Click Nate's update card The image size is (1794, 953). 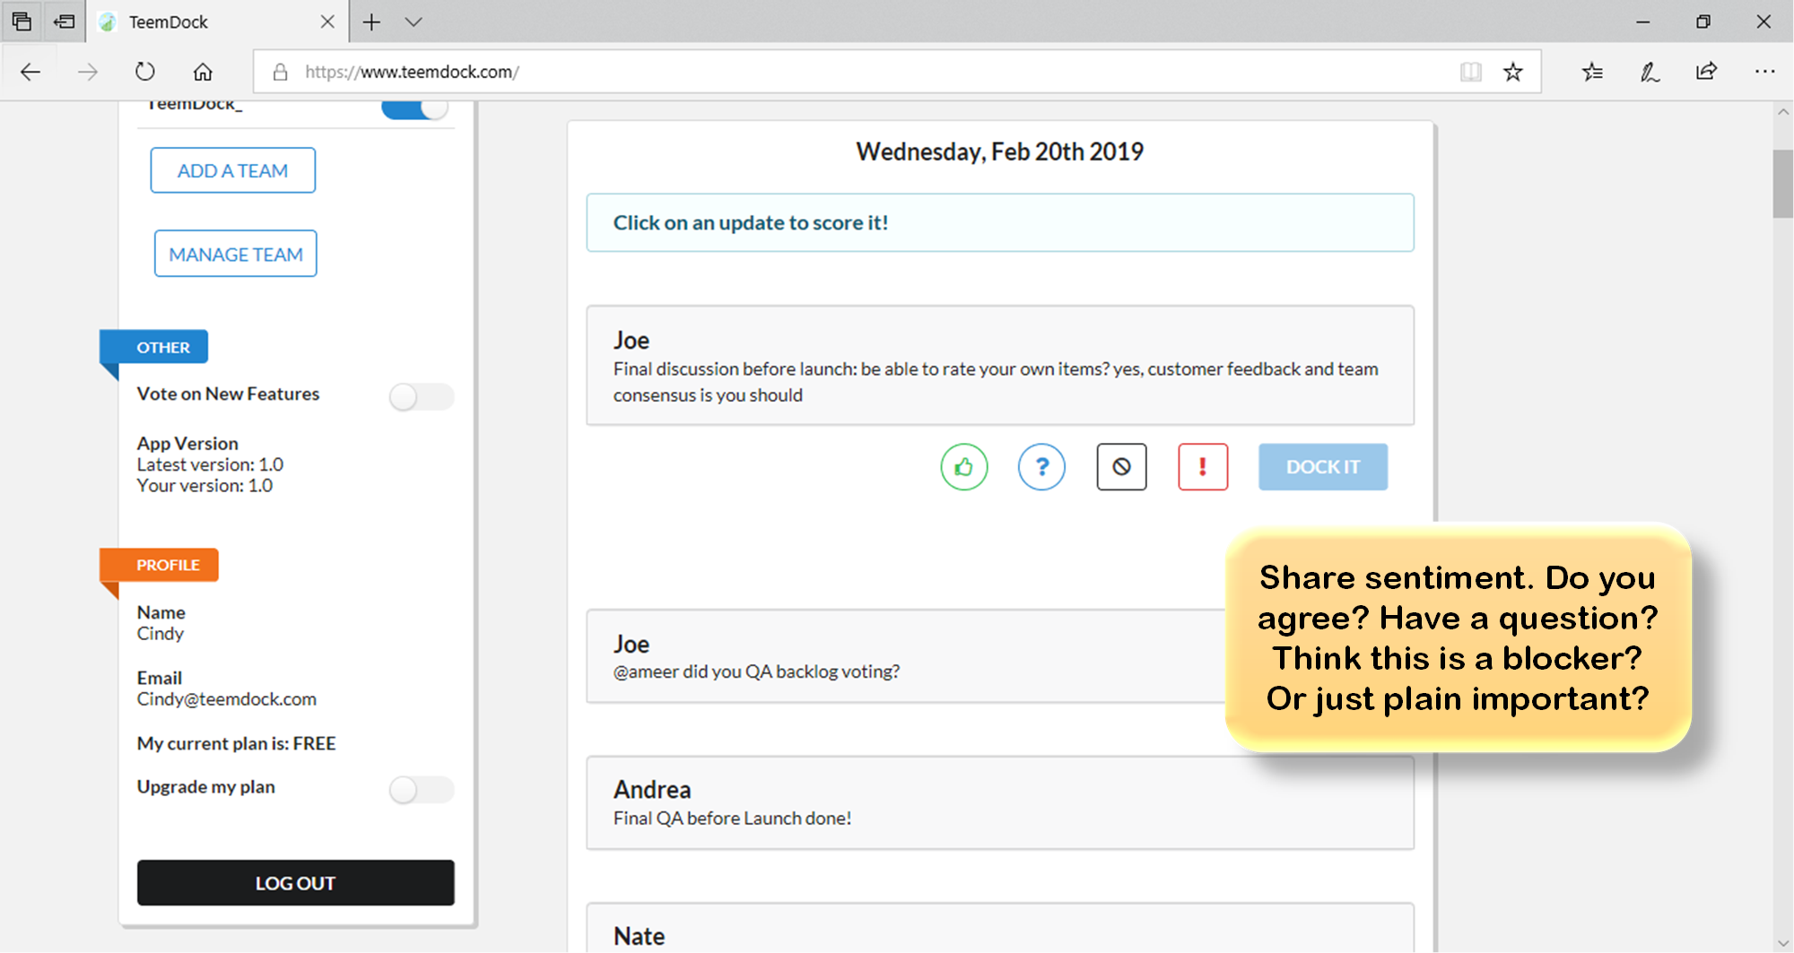click(x=1000, y=928)
